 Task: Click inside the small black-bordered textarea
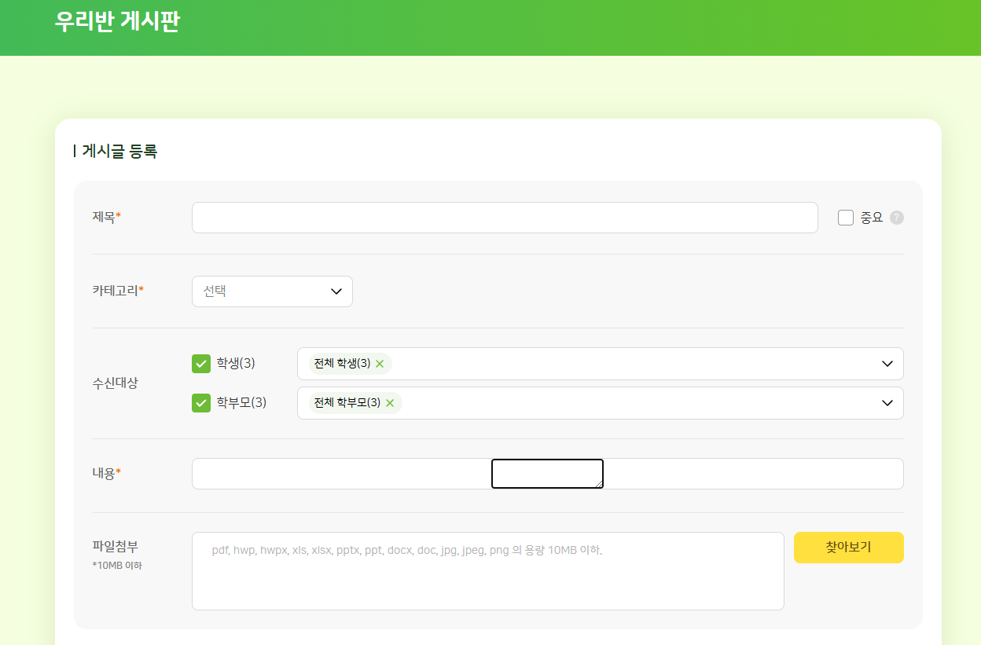(546, 473)
